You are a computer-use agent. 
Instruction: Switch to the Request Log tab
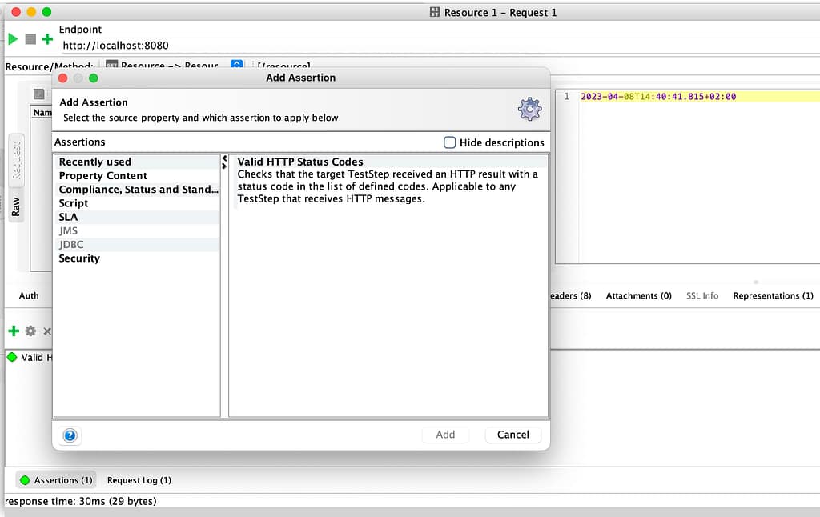pos(139,479)
